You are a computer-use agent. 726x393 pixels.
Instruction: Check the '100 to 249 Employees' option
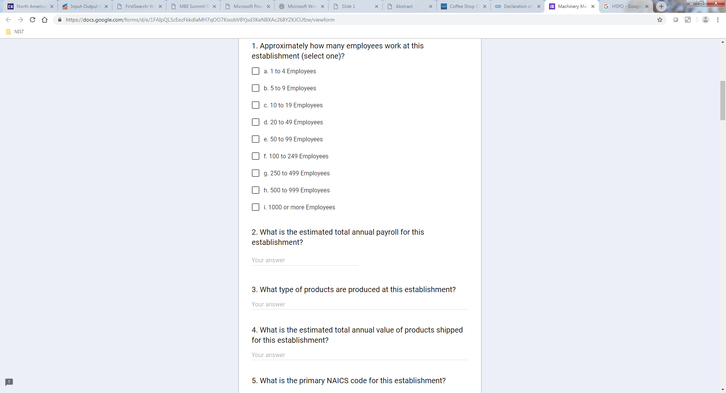pyautogui.click(x=256, y=156)
